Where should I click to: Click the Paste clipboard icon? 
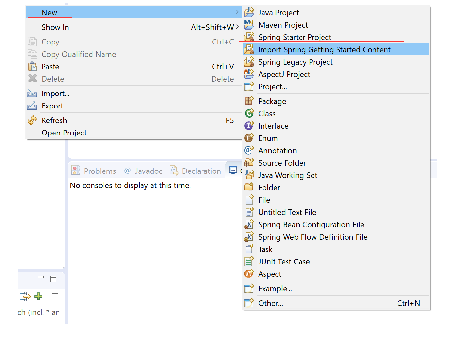click(x=32, y=67)
